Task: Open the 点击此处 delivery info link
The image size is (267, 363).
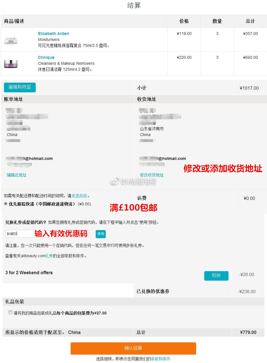Action: click(79, 196)
